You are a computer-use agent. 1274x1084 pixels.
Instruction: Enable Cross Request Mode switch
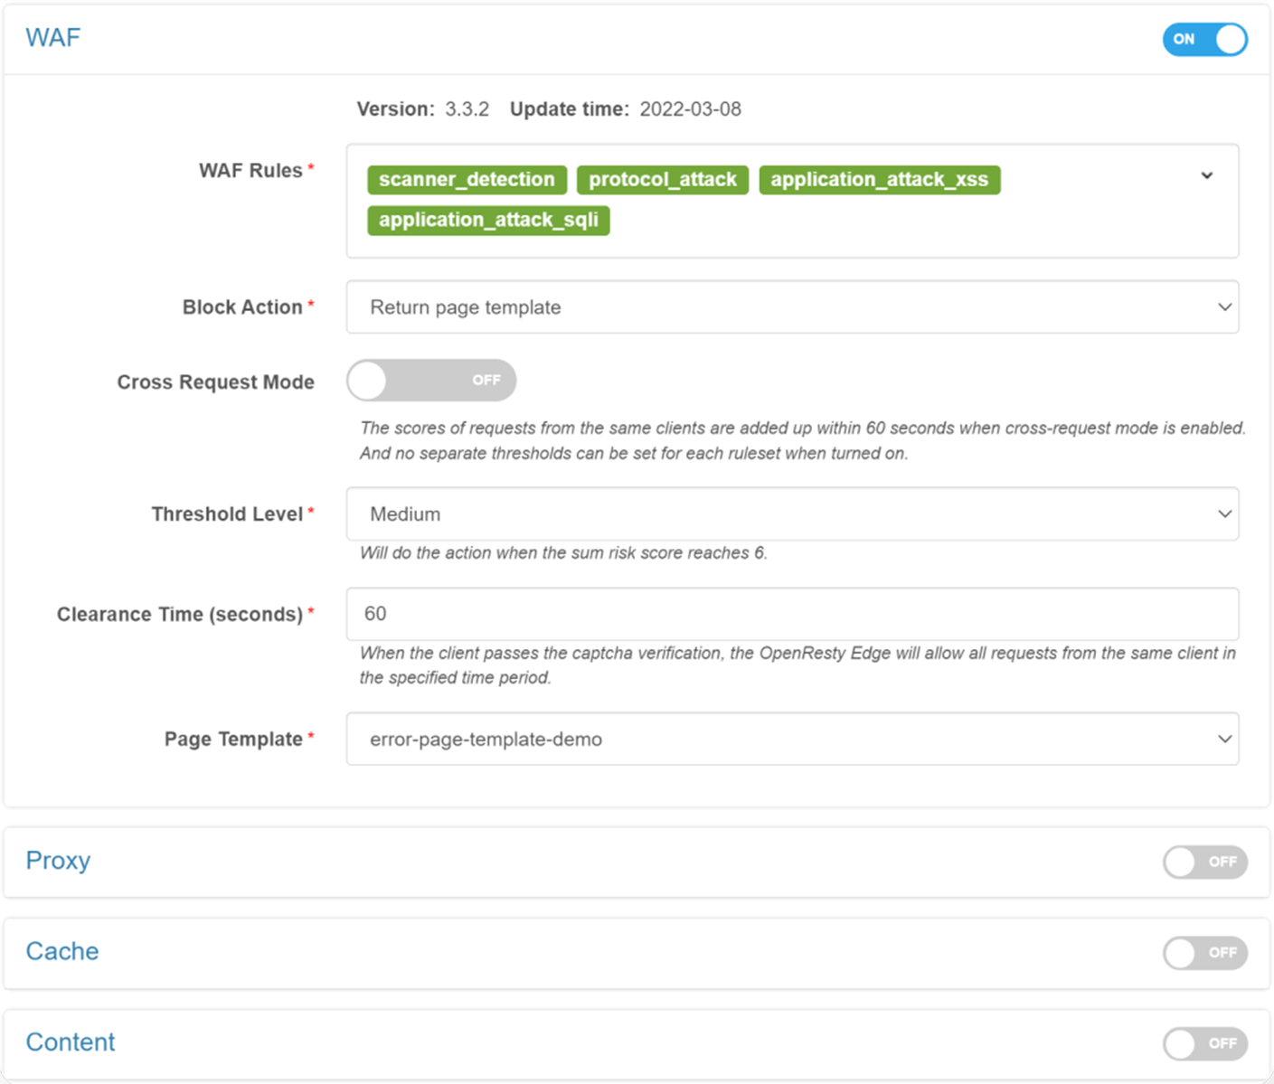(x=431, y=381)
